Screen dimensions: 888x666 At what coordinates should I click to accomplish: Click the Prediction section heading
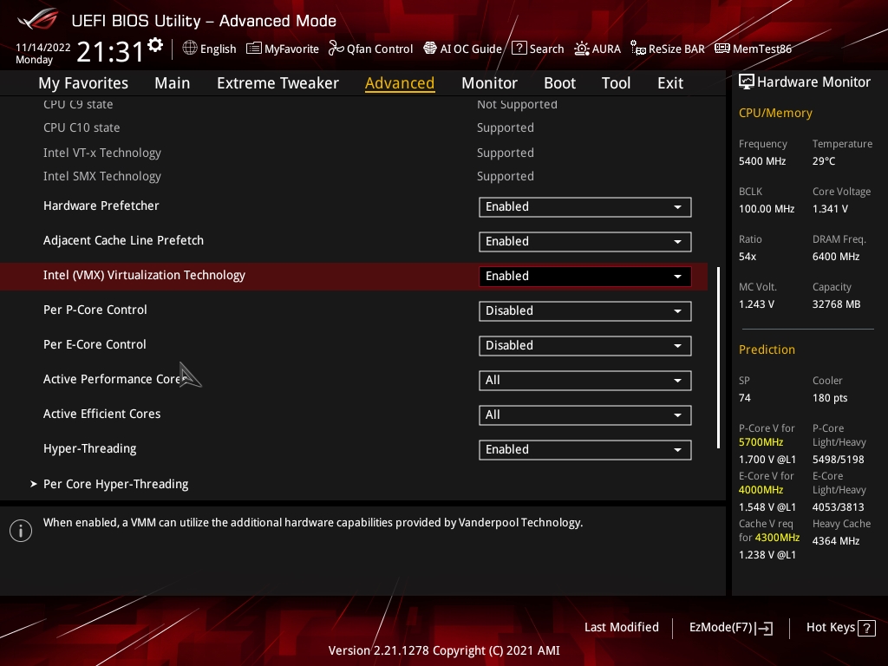click(767, 349)
